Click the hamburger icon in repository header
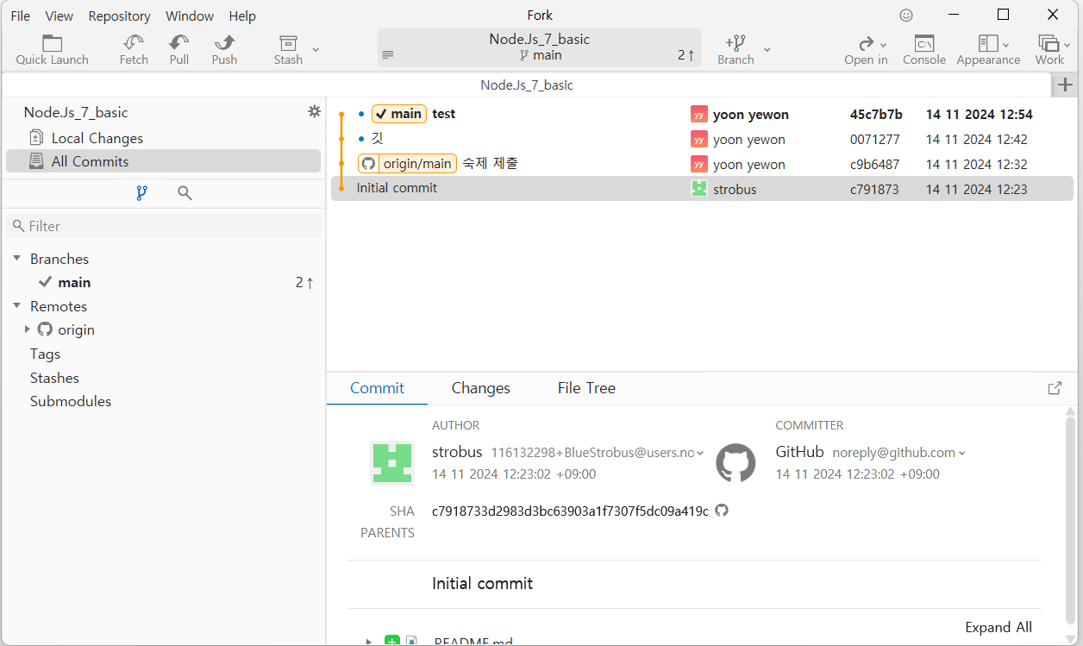Image resolution: width=1083 pixels, height=646 pixels. coord(388,54)
